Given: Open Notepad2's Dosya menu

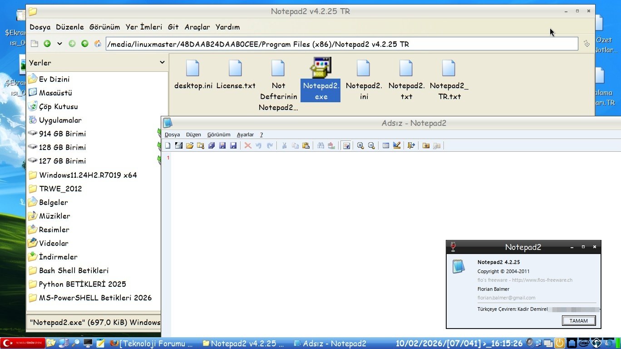Looking at the screenshot, I should pyautogui.click(x=172, y=135).
